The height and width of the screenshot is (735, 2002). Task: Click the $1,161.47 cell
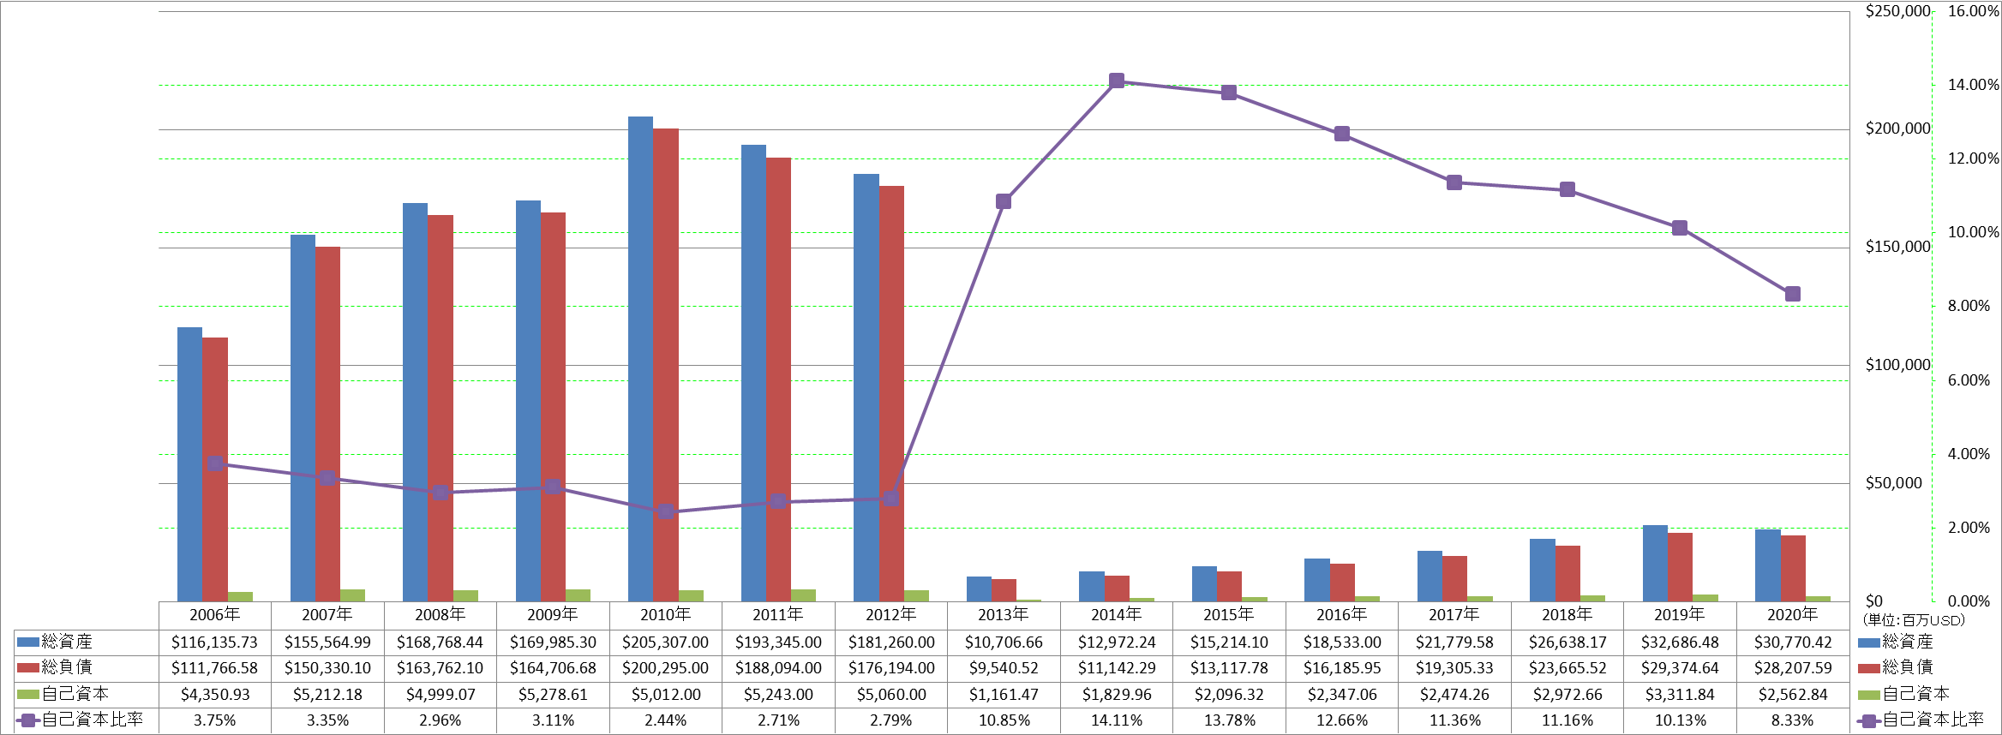(1004, 695)
